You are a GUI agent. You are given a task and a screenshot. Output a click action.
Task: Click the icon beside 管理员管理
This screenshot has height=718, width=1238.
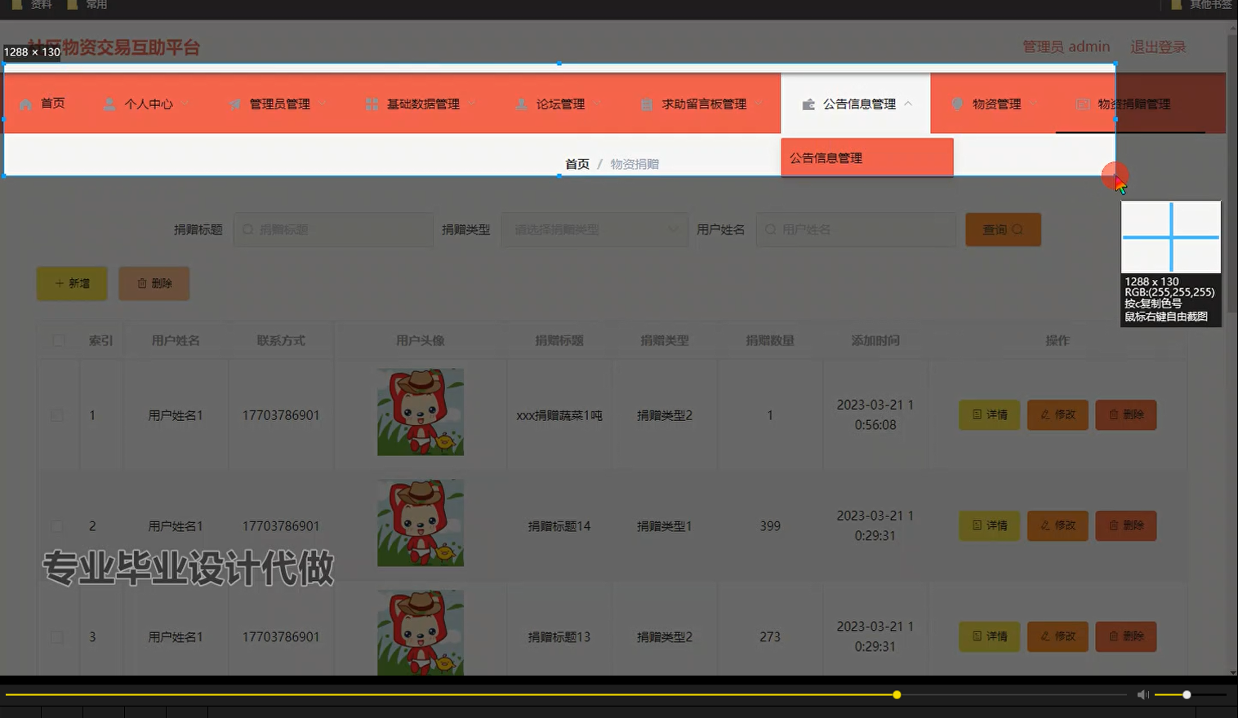[235, 104]
